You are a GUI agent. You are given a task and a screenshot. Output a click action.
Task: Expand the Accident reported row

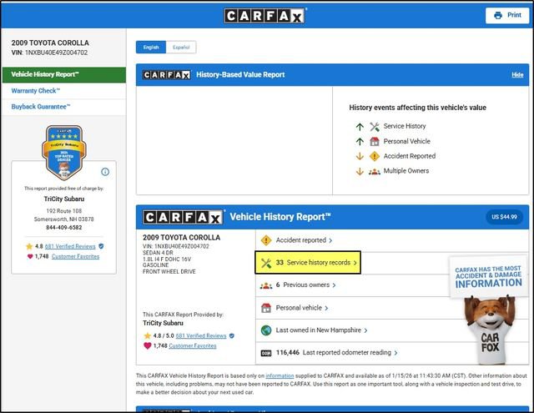click(303, 240)
